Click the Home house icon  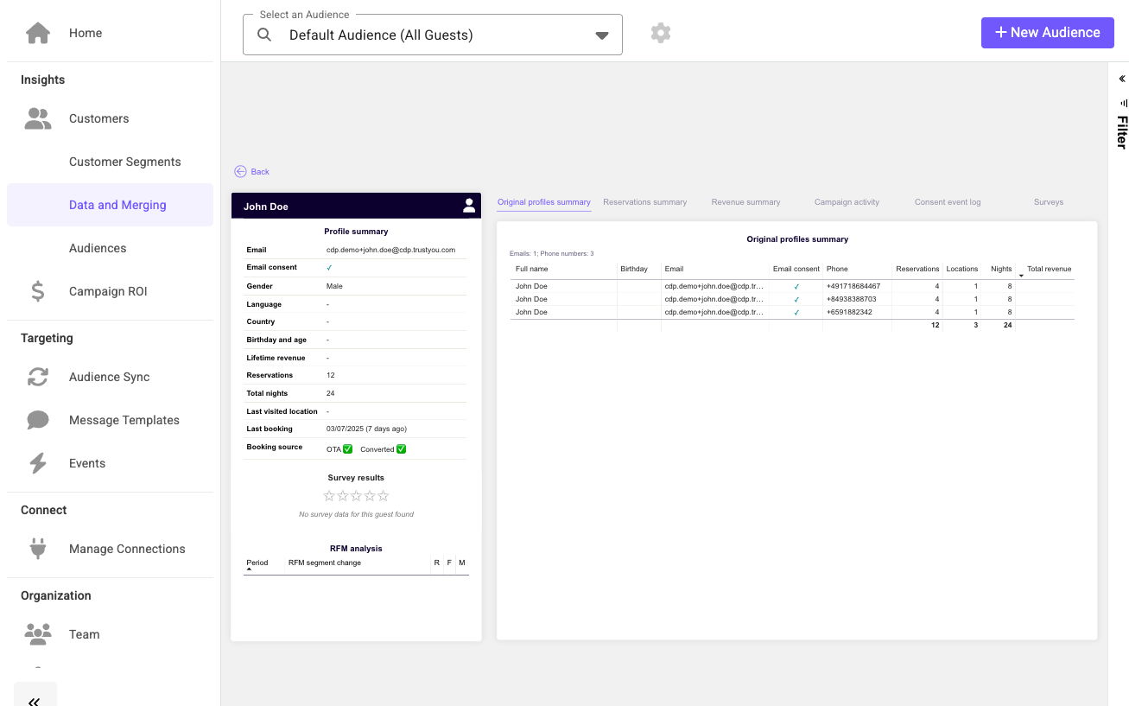coord(38,33)
